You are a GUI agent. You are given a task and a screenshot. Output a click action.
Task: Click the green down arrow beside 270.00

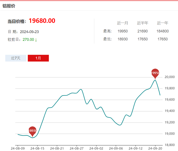coord(36,40)
